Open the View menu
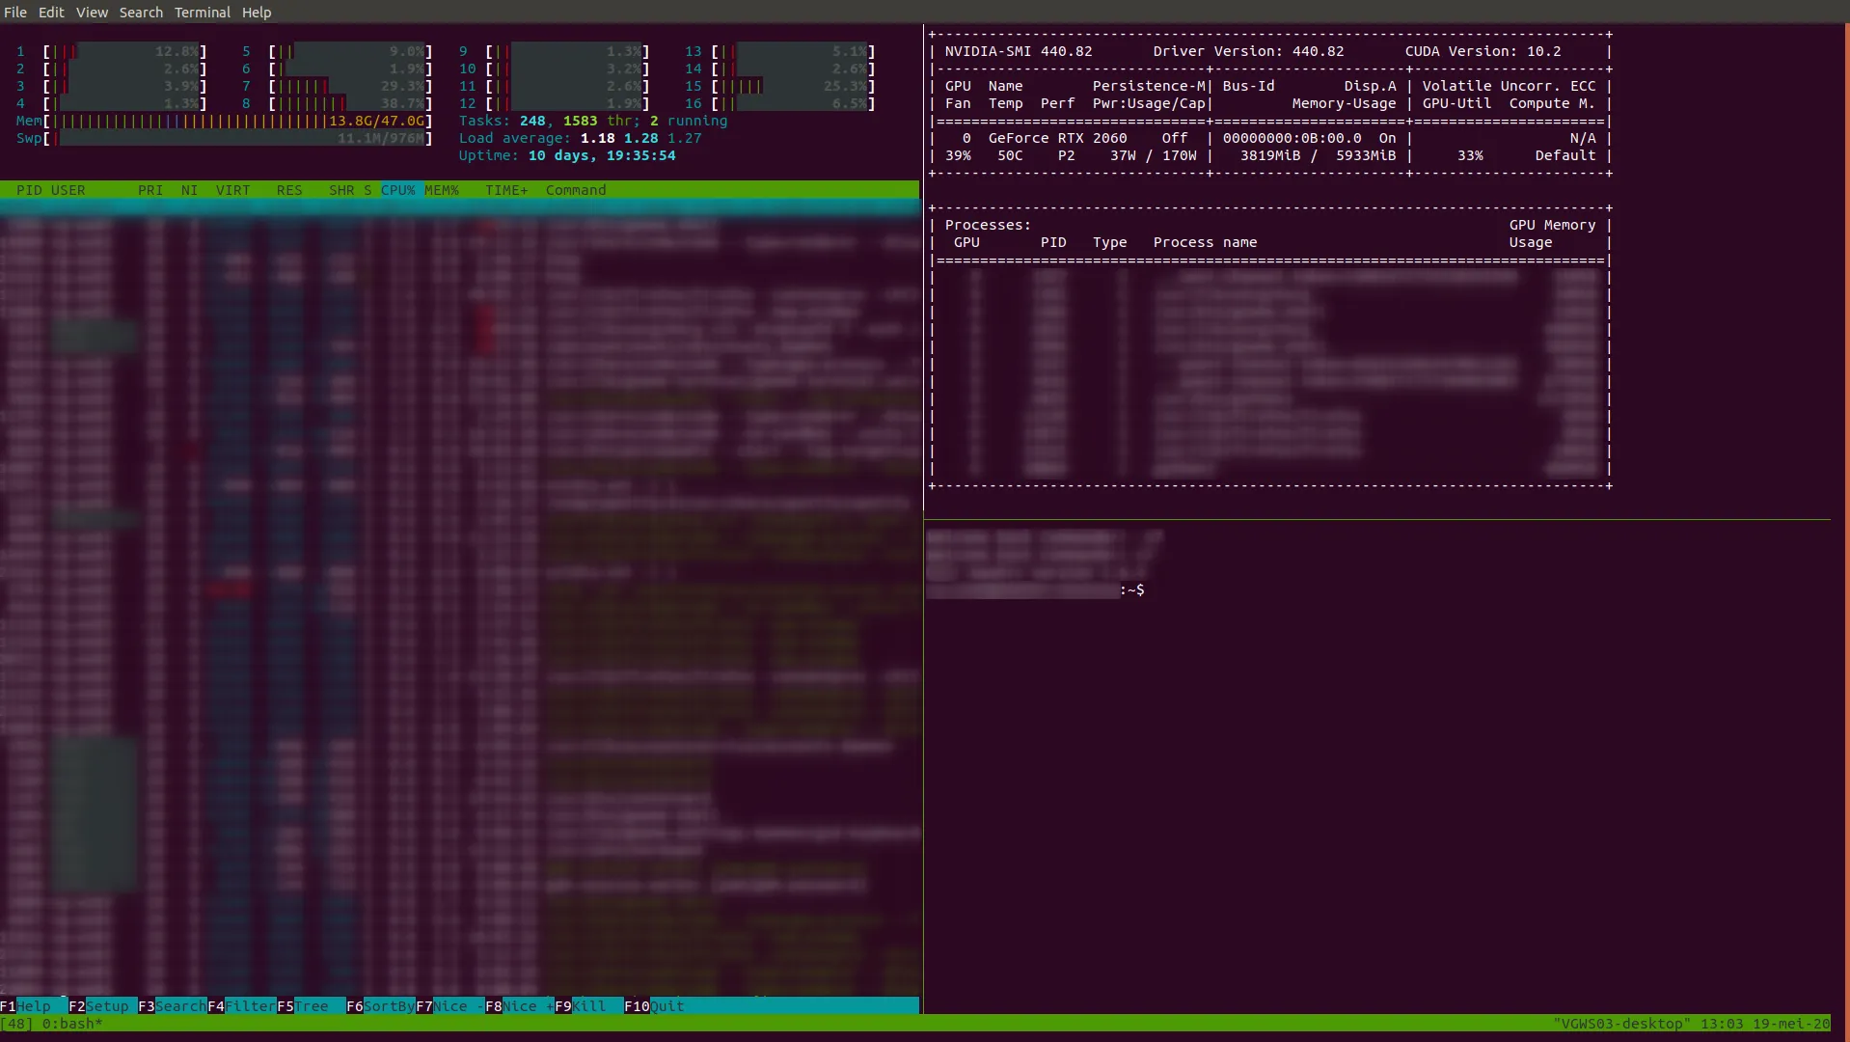Screen dimensions: 1850x1042 coord(92,13)
